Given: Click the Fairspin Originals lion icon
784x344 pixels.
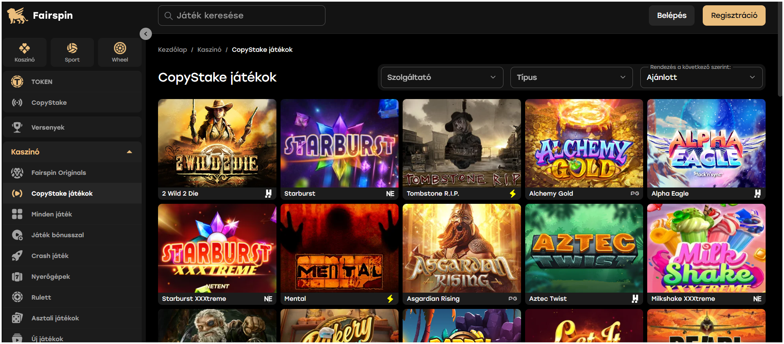Looking at the screenshot, I should [x=17, y=173].
